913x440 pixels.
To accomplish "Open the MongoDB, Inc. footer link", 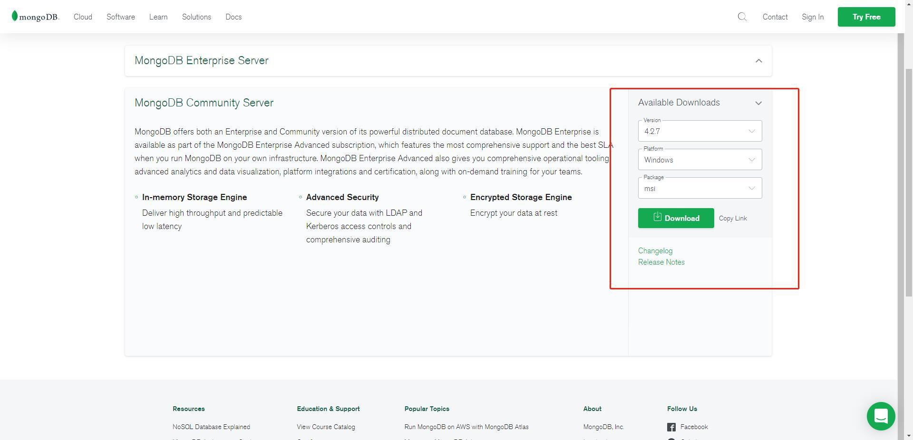I will point(603,427).
